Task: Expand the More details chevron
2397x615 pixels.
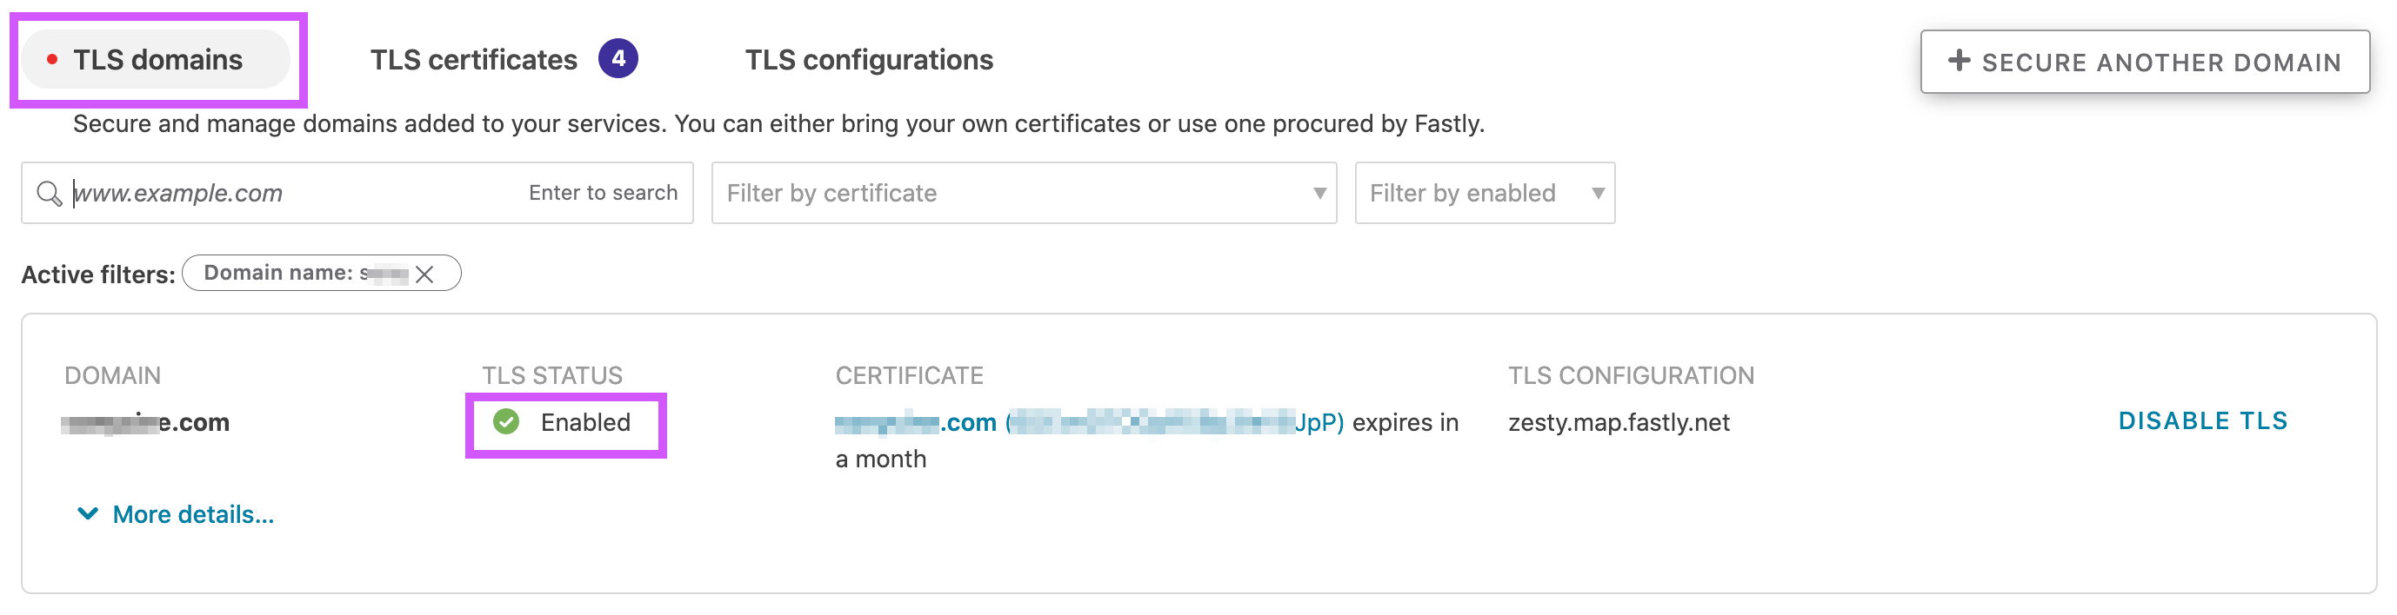Action: 88,513
